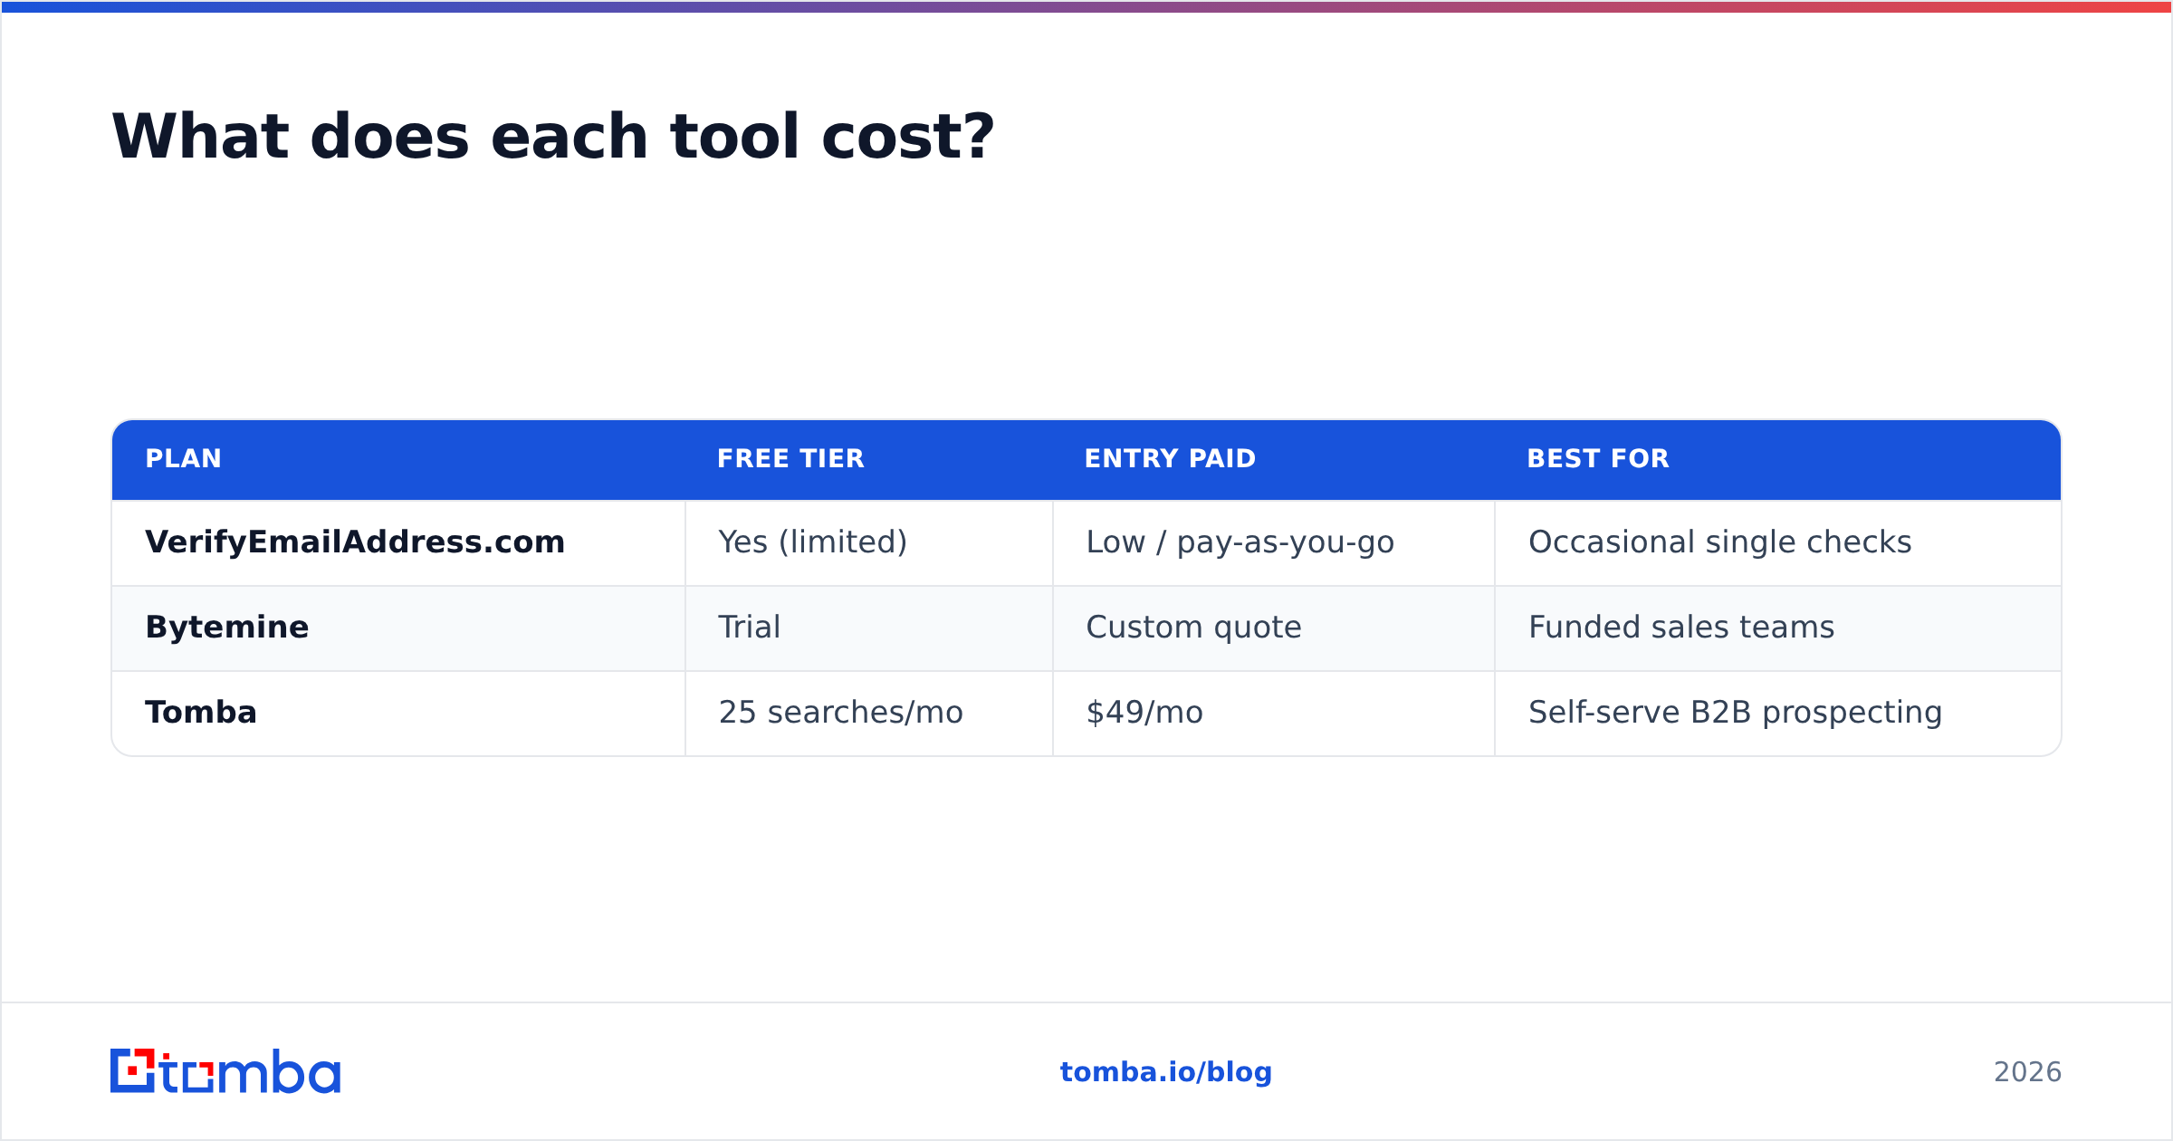Open the tomba.io/blog link
The width and height of the screenshot is (2173, 1141).
click(1166, 1072)
